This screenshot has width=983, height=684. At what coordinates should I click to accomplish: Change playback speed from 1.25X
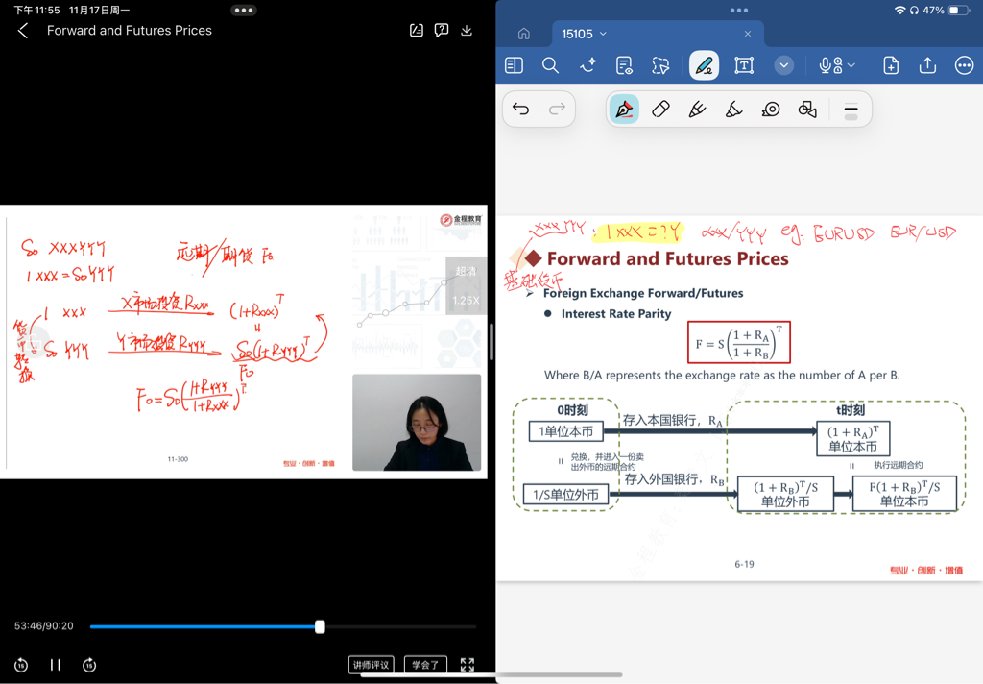pyautogui.click(x=466, y=301)
